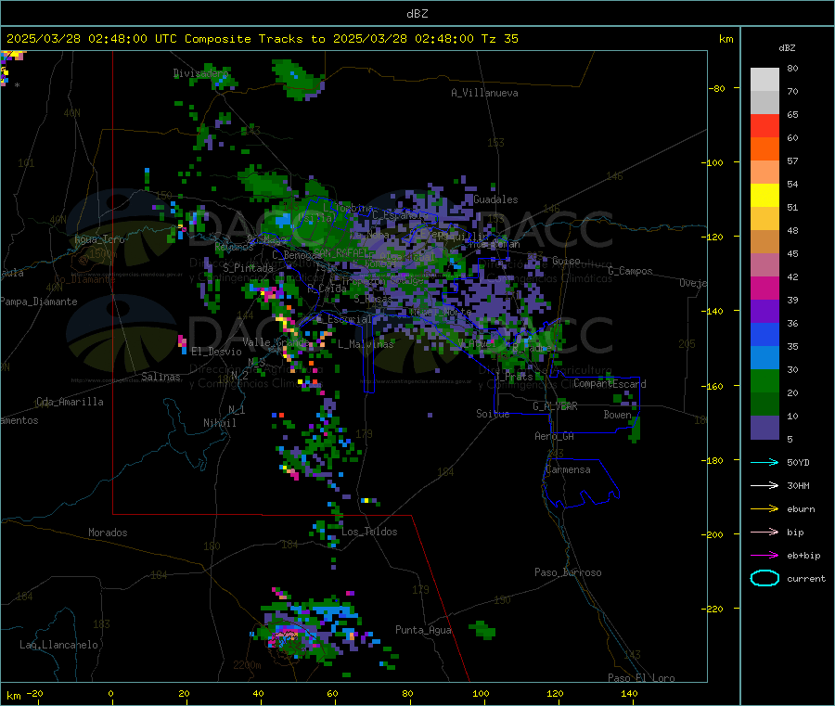Click the Punta_Agua map label
Image resolution: width=835 pixels, height=706 pixels.
point(423,630)
